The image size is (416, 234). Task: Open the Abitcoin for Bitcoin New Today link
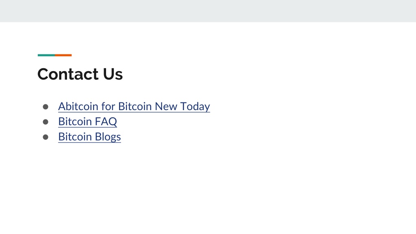click(134, 106)
